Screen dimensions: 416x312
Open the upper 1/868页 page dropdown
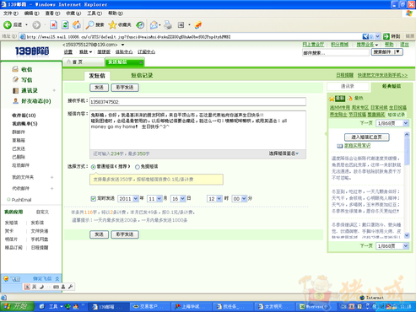[x=392, y=123]
